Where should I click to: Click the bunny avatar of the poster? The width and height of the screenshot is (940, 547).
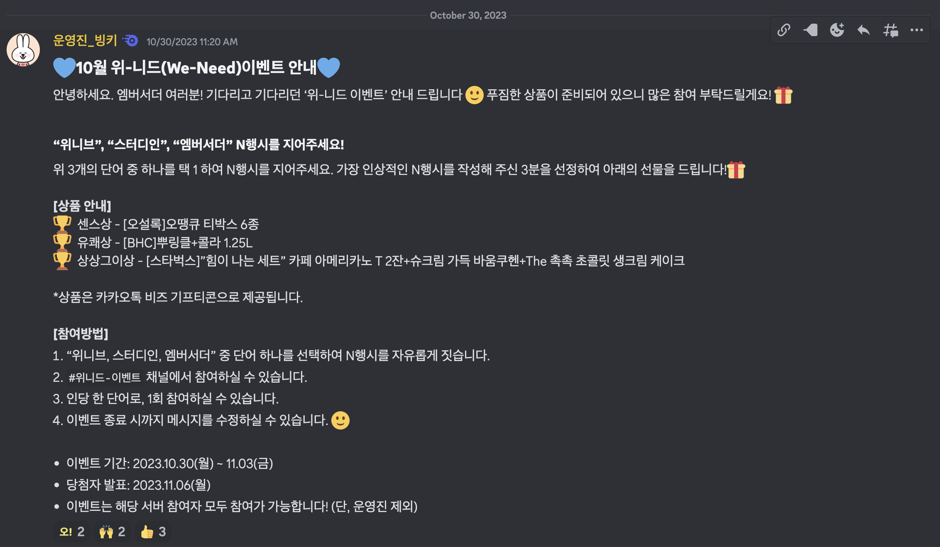23,50
